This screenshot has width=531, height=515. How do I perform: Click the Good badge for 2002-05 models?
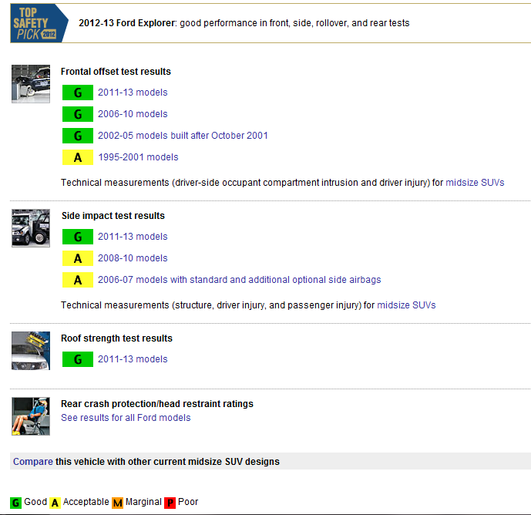click(78, 136)
